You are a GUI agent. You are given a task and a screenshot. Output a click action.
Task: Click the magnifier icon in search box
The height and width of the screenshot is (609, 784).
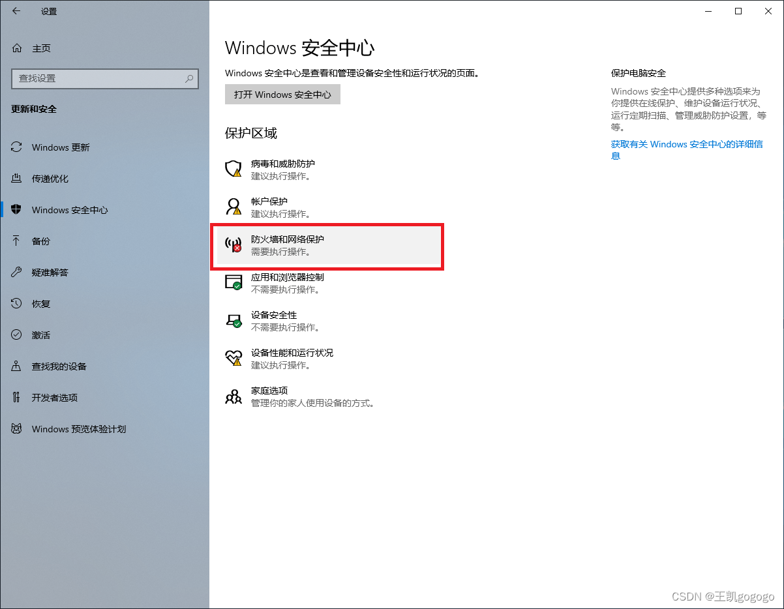pyautogui.click(x=189, y=78)
